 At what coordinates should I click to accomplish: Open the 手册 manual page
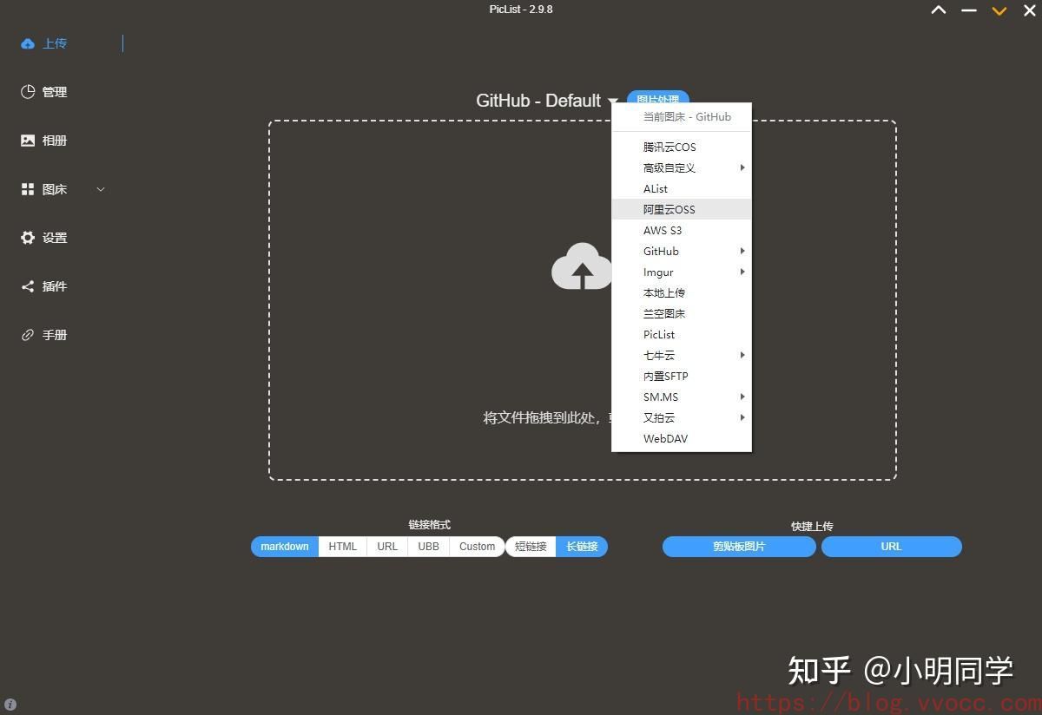[x=43, y=334]
